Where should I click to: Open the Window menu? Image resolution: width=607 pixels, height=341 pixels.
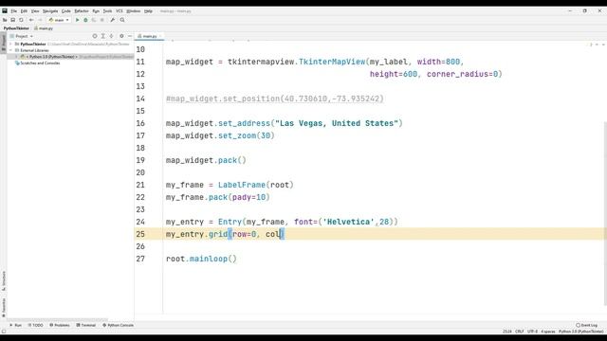[134, 11]
